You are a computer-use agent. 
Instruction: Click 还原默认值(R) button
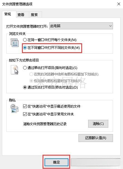pos(96,138)
